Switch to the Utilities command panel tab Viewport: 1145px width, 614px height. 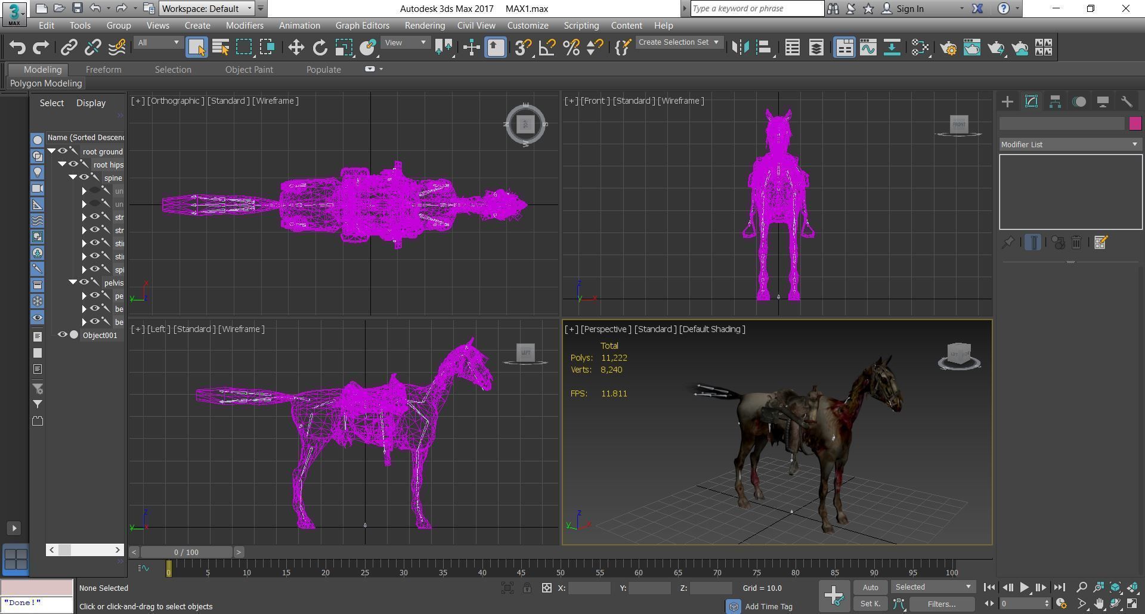click(1127, 102)
